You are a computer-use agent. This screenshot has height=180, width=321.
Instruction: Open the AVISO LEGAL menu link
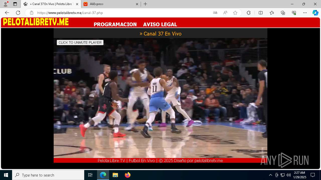coord(160,24)
